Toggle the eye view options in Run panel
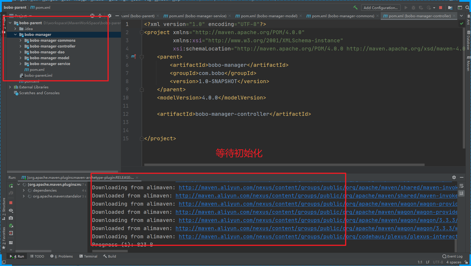 pyautogui.click(x=11, y=210)
